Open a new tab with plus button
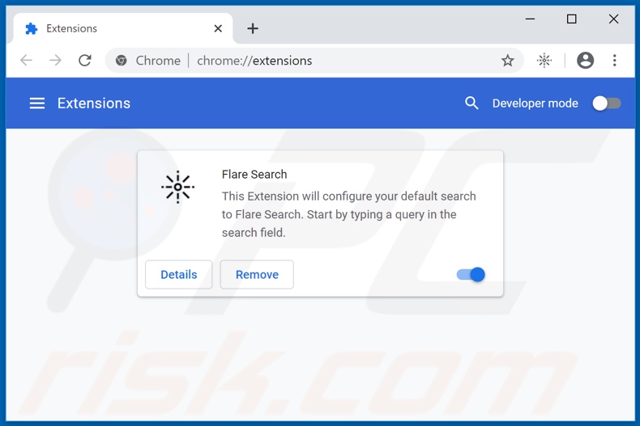The image size is (640, 426). coord(253,28)
